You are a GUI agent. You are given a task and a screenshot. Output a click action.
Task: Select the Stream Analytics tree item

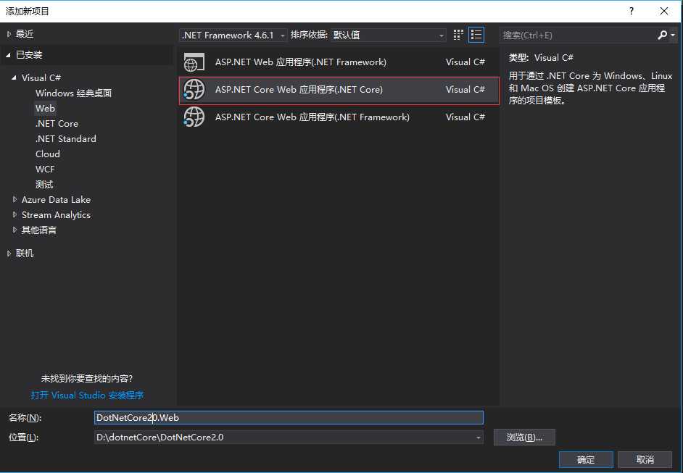tap(56, 214)
